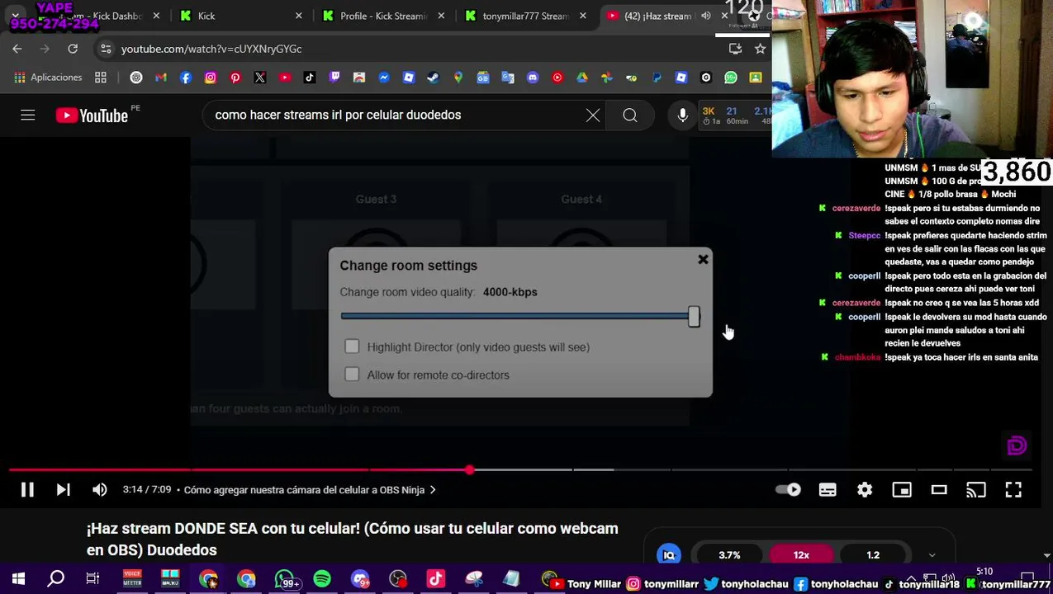This screenshot has width=1053, height=594.
Task: Open the Steam bookmark
Action: [434, 78]
